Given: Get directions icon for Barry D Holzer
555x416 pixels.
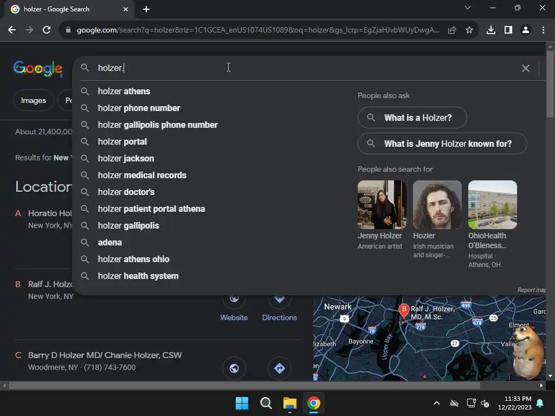Looking at the screenshot, I should coord(280,368).
